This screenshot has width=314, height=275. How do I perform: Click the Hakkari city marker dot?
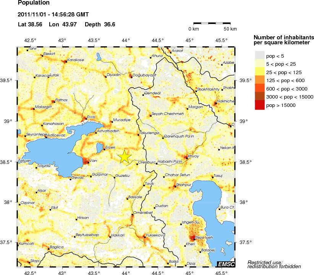click(x=110, y=237)
